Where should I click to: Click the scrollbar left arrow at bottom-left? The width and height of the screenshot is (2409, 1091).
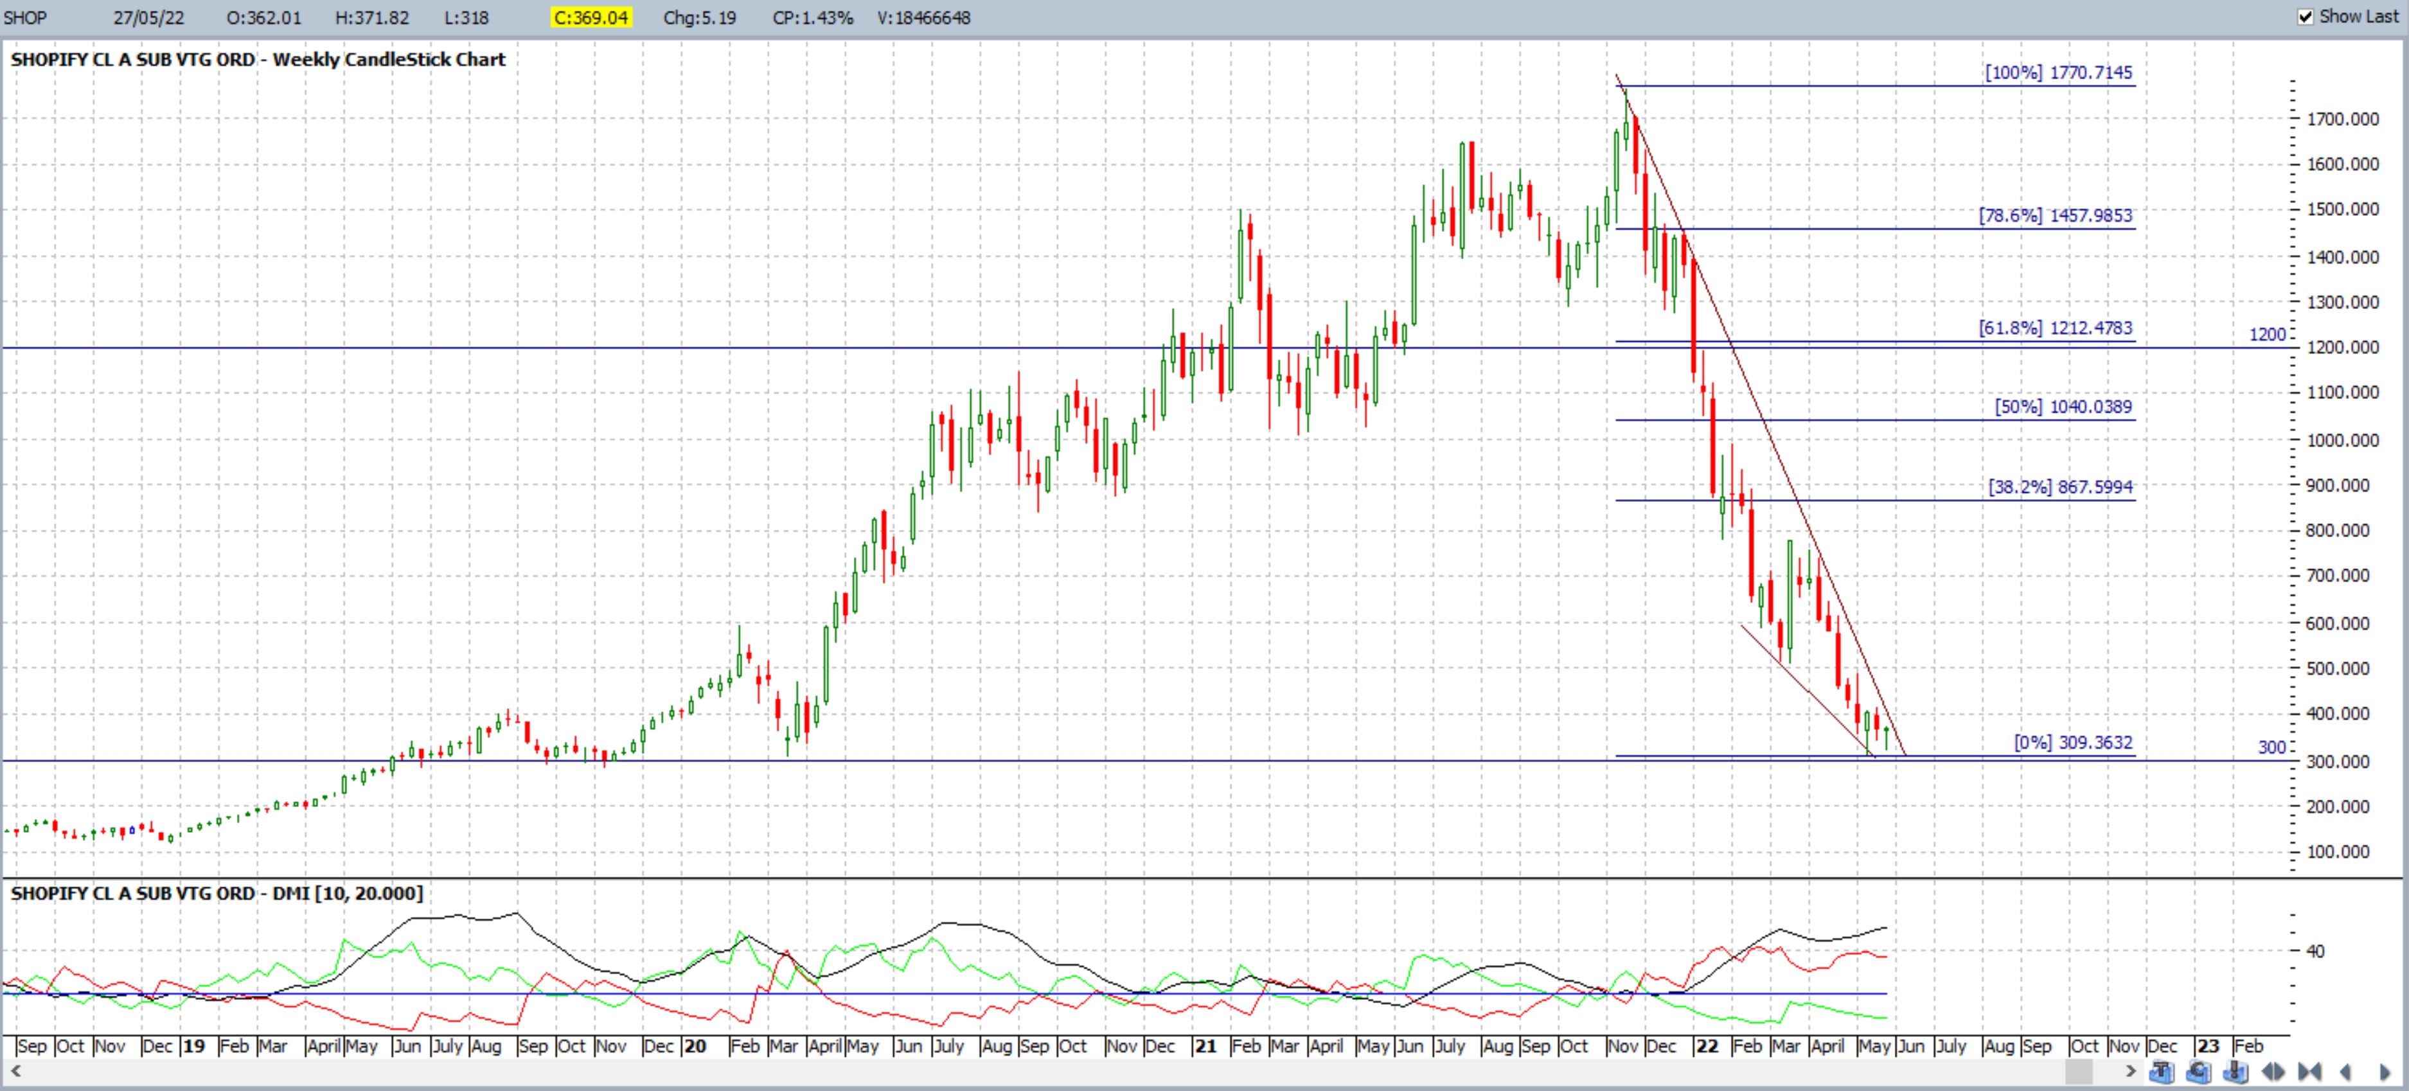coord(15,1071)
